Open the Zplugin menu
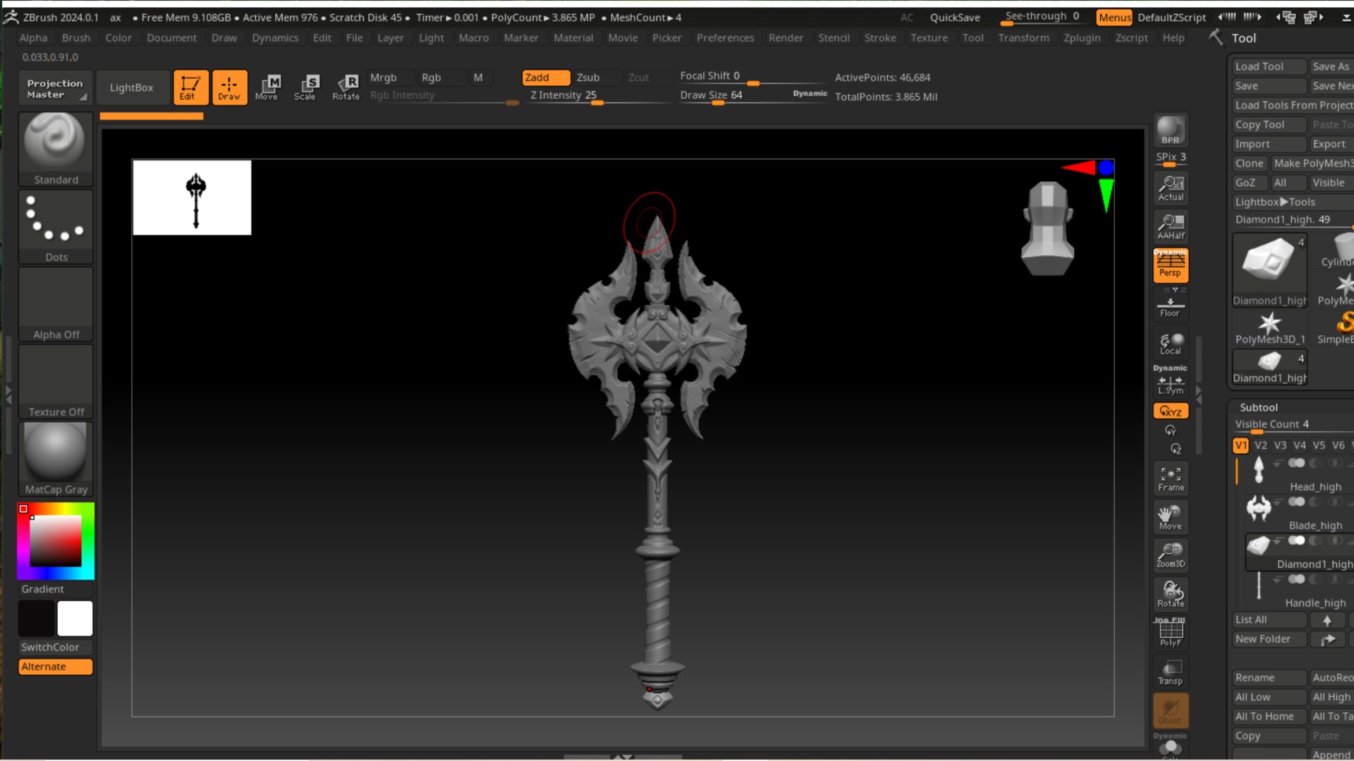This screenshot has height=761, width=1354. coord(1082,38)
